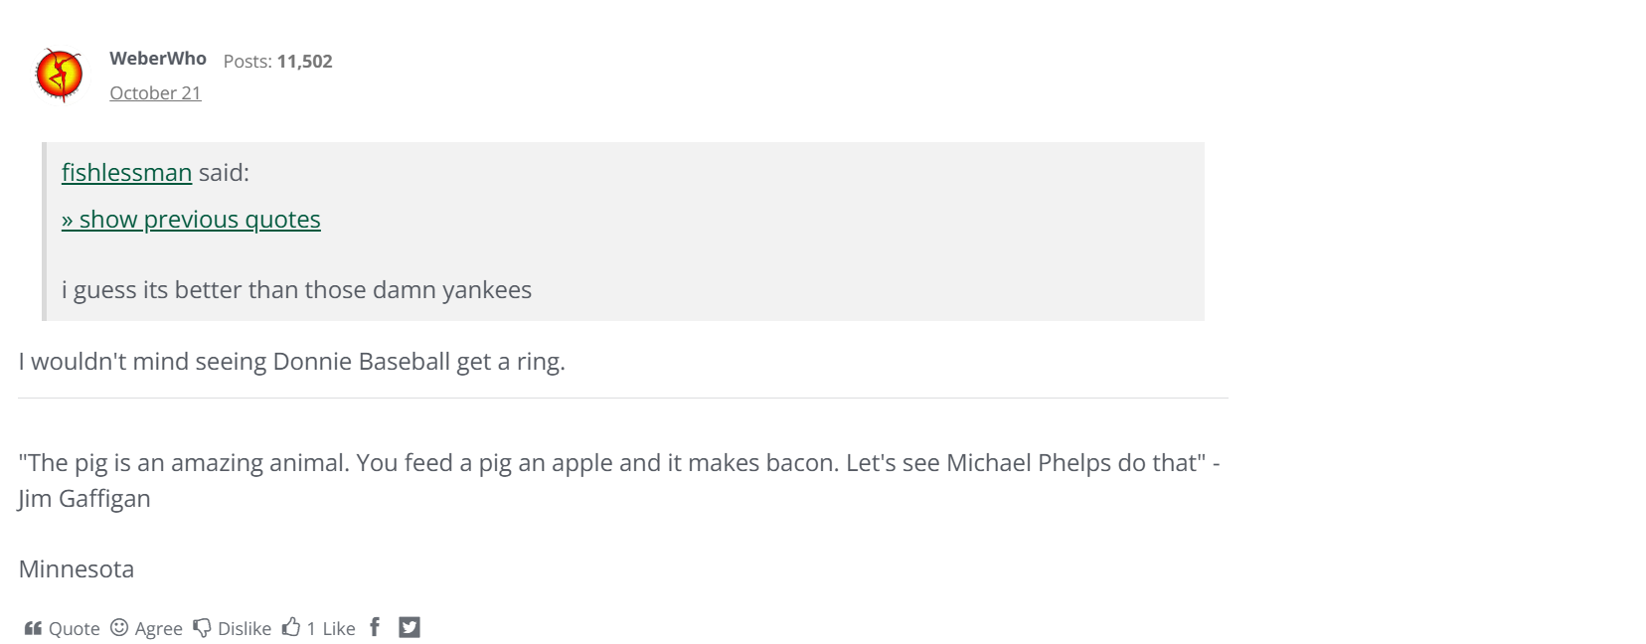1646x644 pixels.
Task: Open WeberWho's avatar image
Action: (60, 75)
